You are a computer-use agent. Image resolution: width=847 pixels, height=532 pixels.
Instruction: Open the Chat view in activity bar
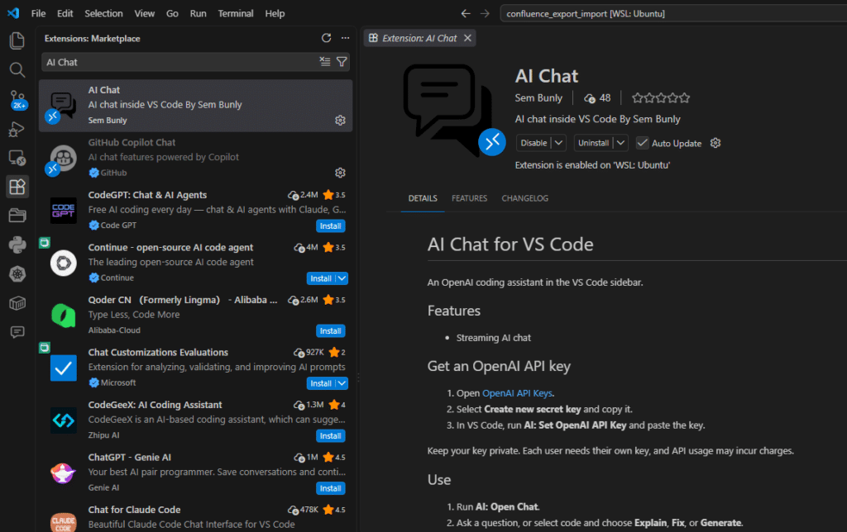click(x=17, y=332)
